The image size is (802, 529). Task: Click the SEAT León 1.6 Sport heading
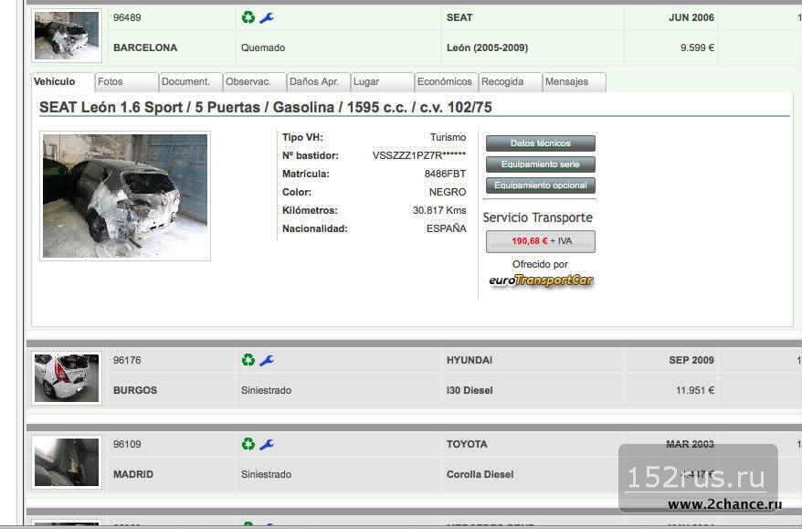(266, 108)
